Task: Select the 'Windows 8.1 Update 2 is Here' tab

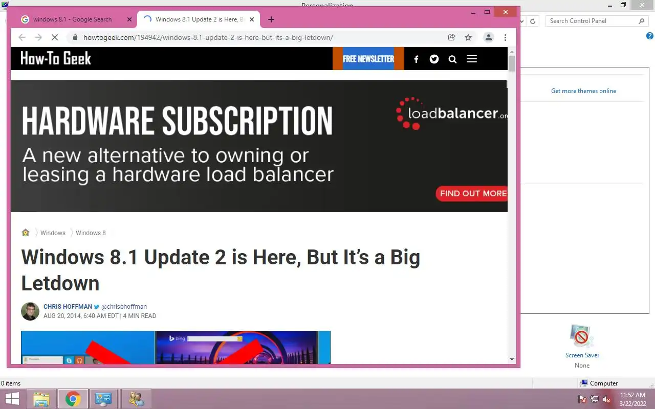Action: click(x=200, y=19)
